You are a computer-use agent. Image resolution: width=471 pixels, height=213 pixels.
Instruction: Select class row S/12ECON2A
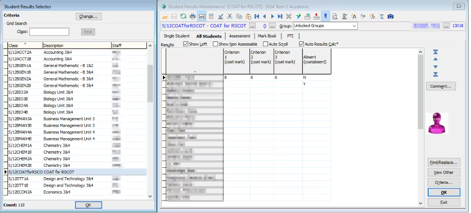coord(75,192)
